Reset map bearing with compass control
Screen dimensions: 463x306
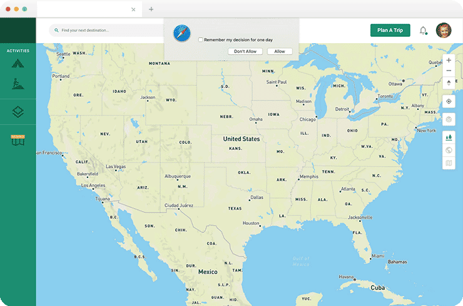pos(449,82)
